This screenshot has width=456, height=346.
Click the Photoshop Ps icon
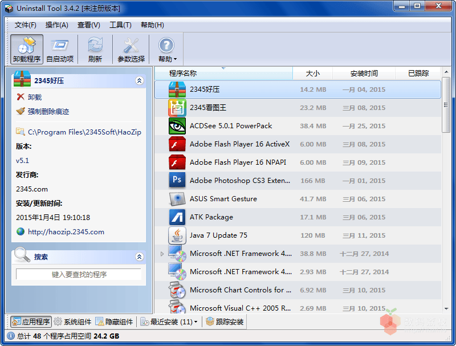(x=177, y=180)
